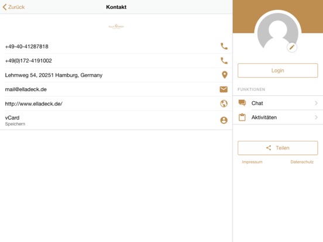Tap Speichern under vCard
323x242 pixels.
coord(15,124)
